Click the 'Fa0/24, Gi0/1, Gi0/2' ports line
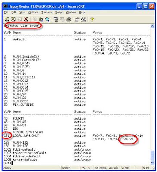 coord(111,53)
